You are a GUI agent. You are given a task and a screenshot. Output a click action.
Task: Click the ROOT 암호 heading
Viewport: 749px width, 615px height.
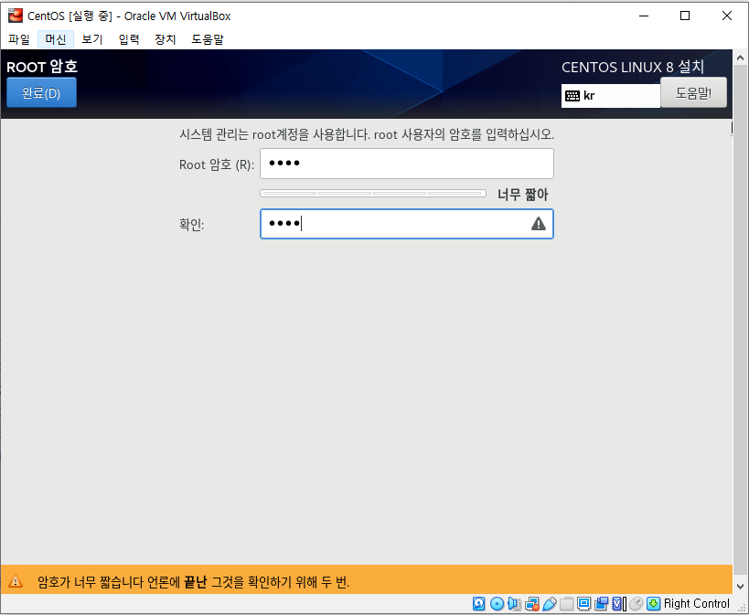(x=42, y=67)
